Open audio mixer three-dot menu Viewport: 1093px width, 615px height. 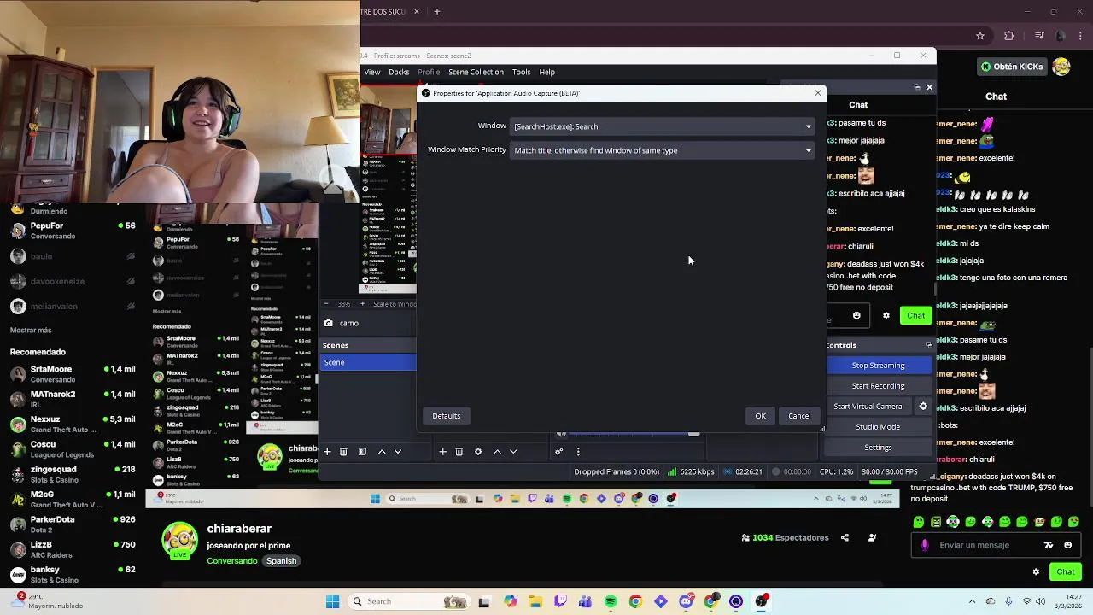[x=578, y=451]
